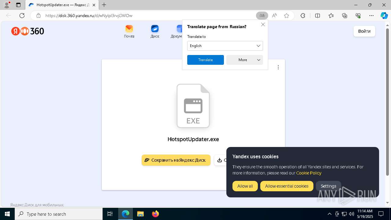Click the Translate button
Screen dimensions: 391x220
(x=206, y=60)
